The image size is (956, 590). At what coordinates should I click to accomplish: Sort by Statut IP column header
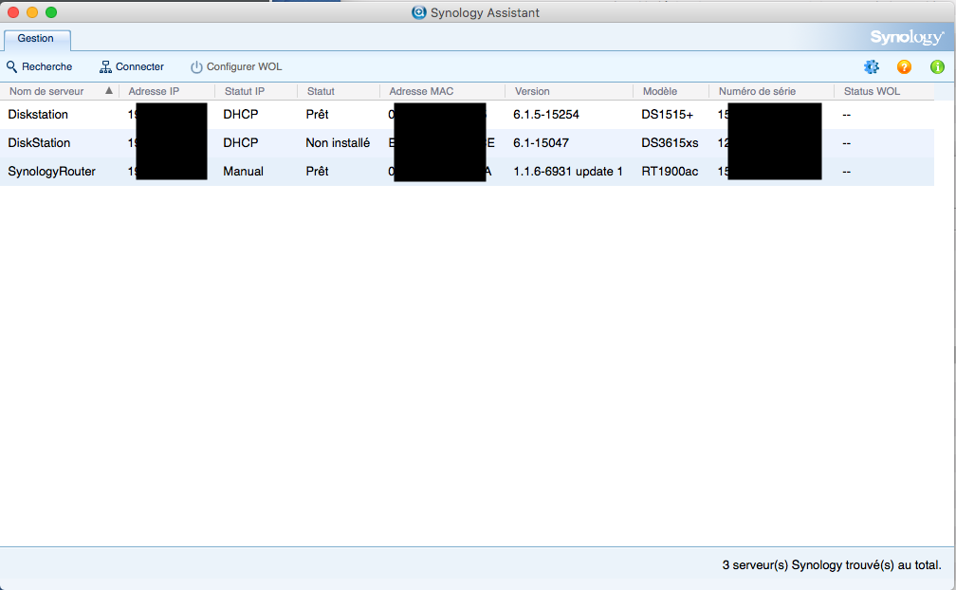point(245,91)
